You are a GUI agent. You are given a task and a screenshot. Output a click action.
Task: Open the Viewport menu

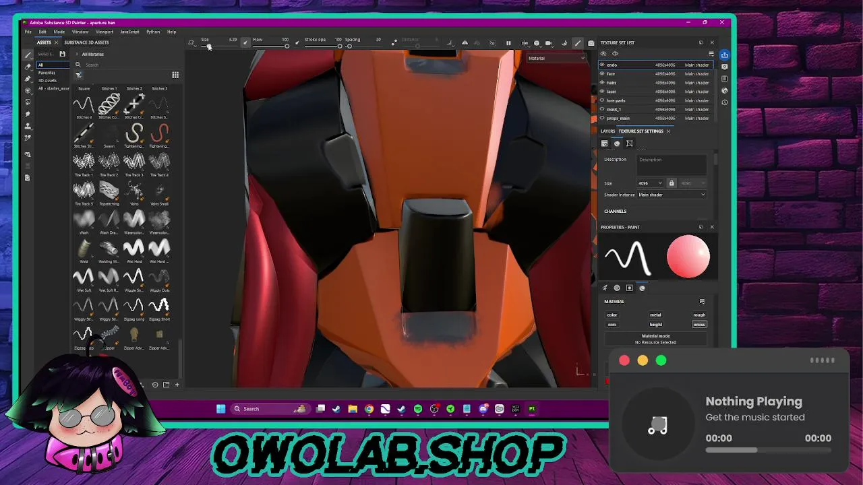pyautogui.click(x=105, y=32)
